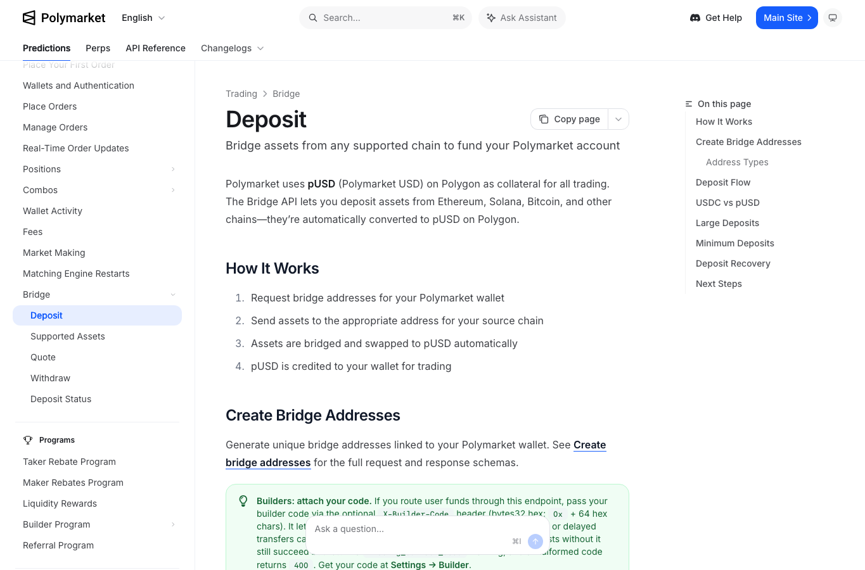The image size is (865, 570).
Task: Switch to the Perps tab
Action: (98, 48)
